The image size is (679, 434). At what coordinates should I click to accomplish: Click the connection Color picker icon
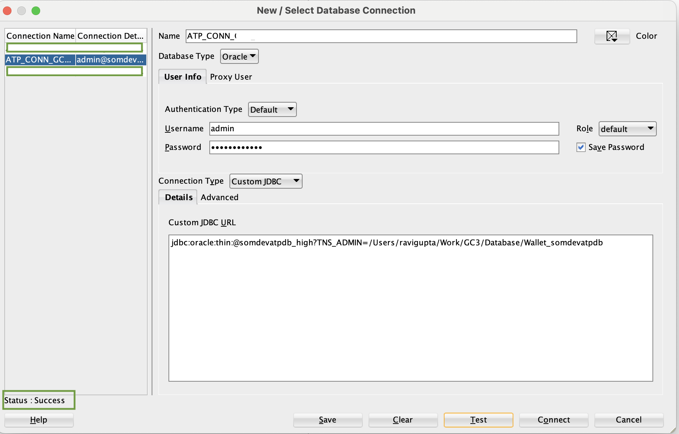click(612, 36)
